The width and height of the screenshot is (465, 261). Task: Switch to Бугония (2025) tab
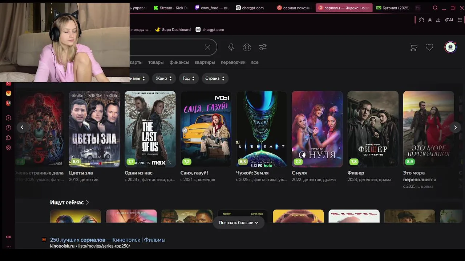point(393,8)
